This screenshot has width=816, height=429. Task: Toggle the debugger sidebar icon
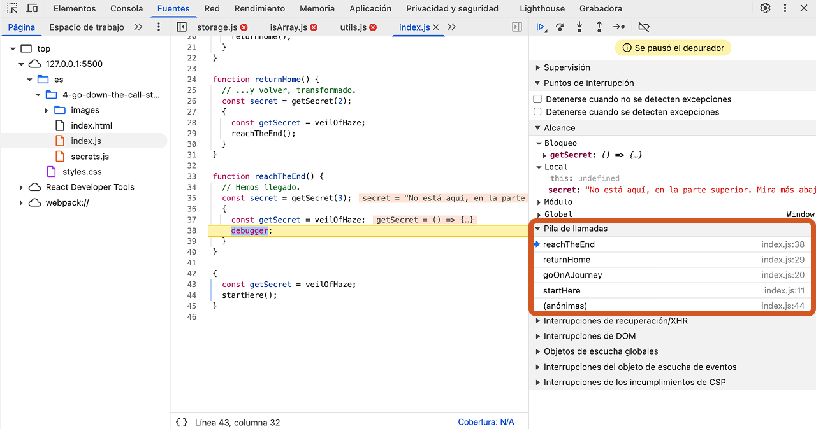click(517, 27)
